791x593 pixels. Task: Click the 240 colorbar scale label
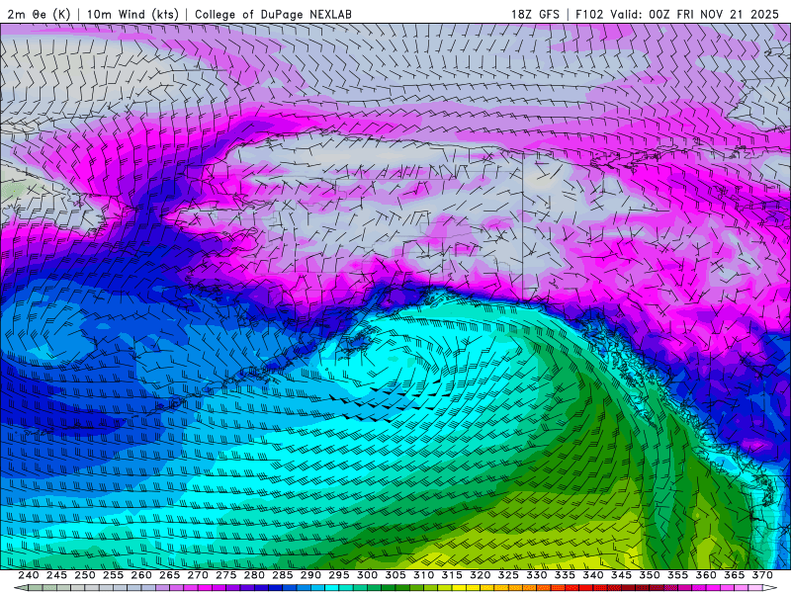coord(29,575)
